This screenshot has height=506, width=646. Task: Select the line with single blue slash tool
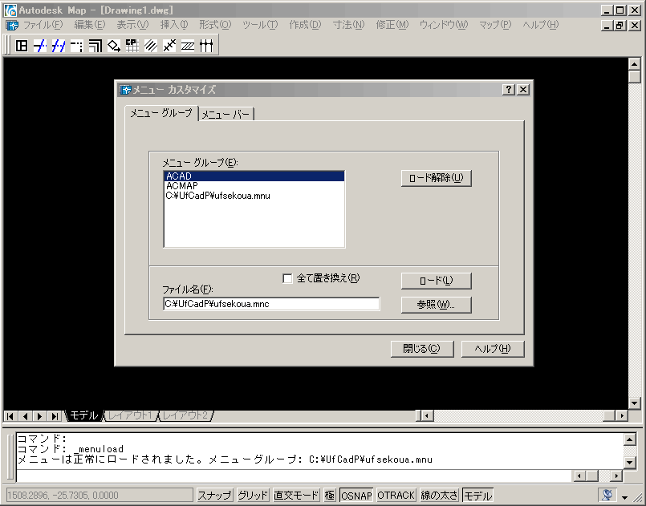[x=40, y=45]
